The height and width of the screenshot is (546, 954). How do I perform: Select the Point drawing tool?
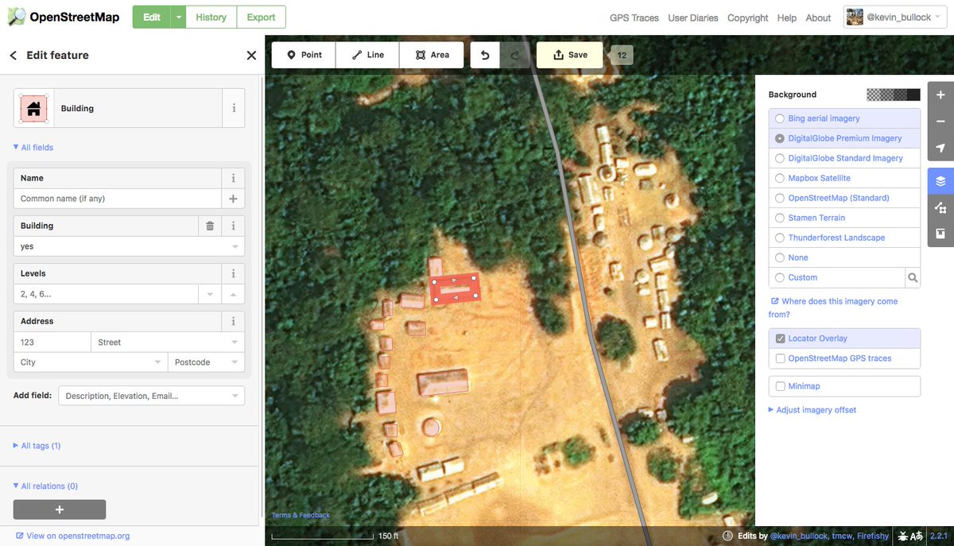click(x=304, y=55)
